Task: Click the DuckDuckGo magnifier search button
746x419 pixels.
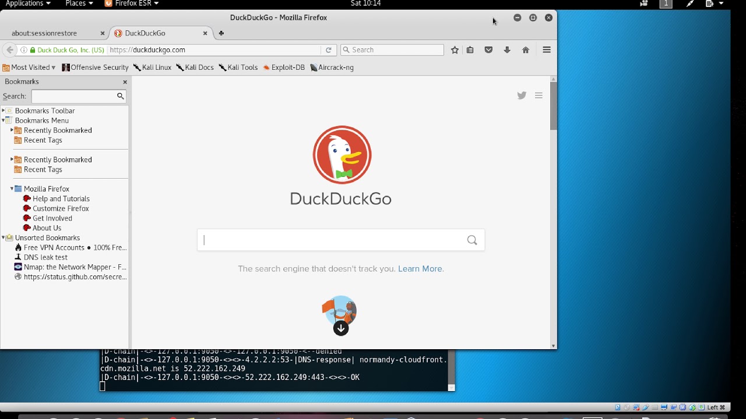Action: [472, 240]
